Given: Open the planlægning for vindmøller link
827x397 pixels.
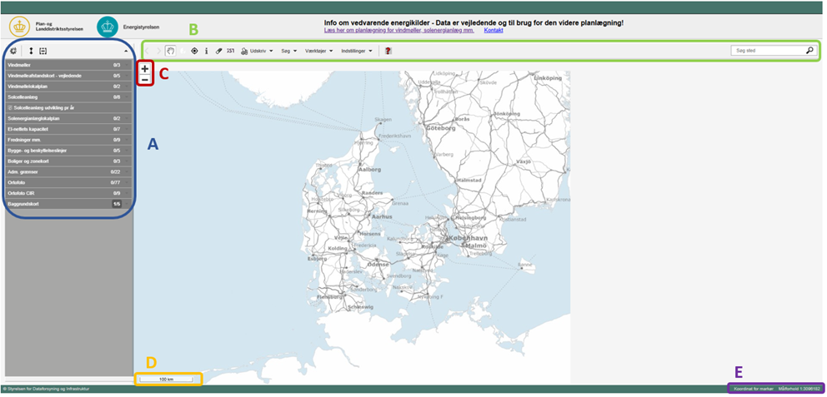Looking at the screenshot, I should pyautogui.click(x=398, y=30).
